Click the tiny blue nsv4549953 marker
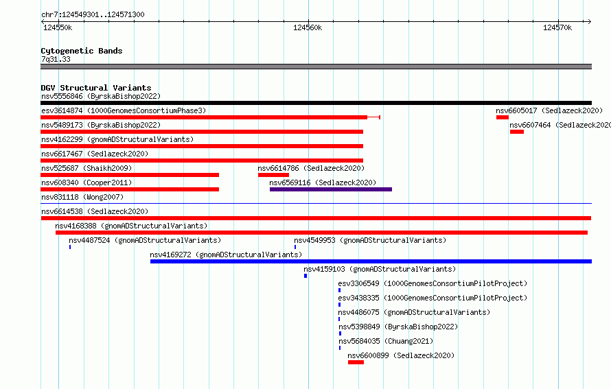Viewport: 611px width, 389px height. pyautogui.click(x=295, y=247)
